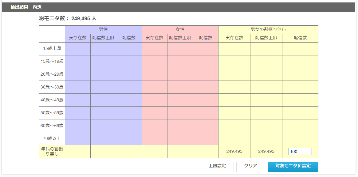358x177 pixels.
Task: Select the 15歳～19歳 row label
Action: point(52,62)
